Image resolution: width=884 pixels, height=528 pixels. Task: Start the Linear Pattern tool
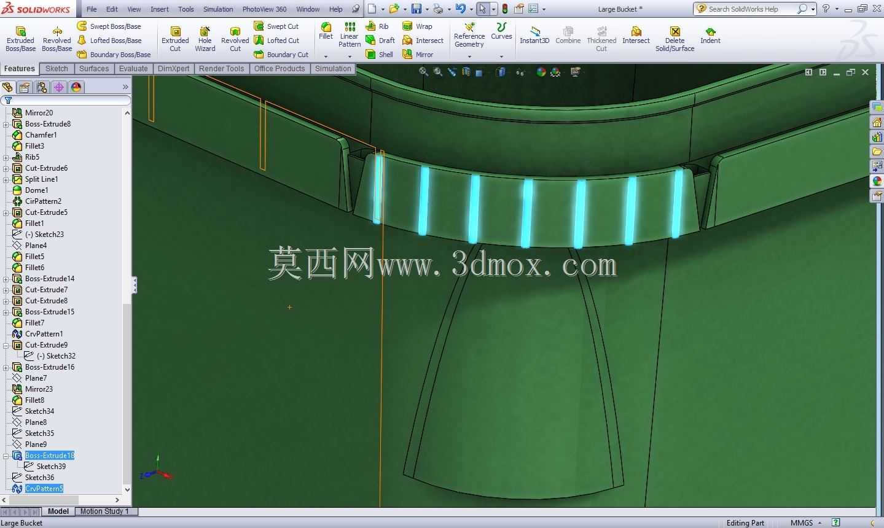click(x=350, y=34)
